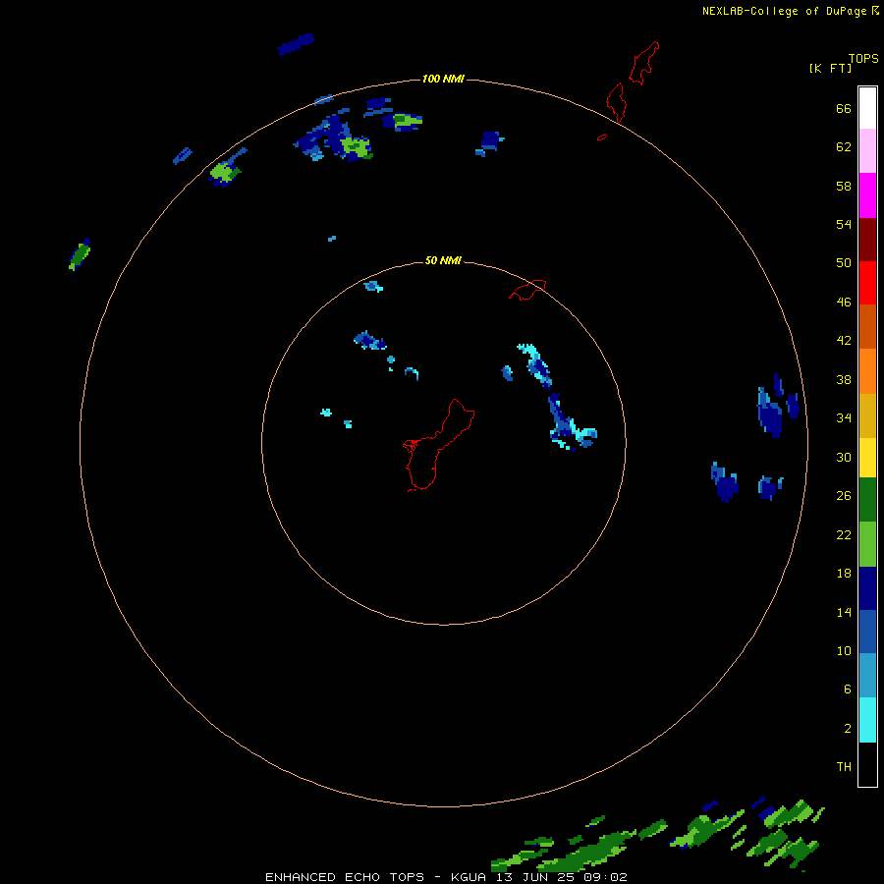Viewport: 884px width, 884px height.
Task: Click the dark green 30 legend swatch
Action: 867,500
